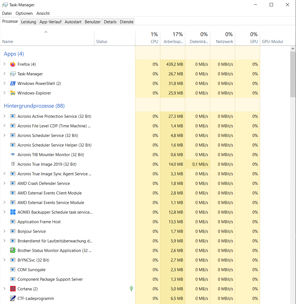
Task: Expand AMD External Events Service Module
Action: click(x=4, y=202)
